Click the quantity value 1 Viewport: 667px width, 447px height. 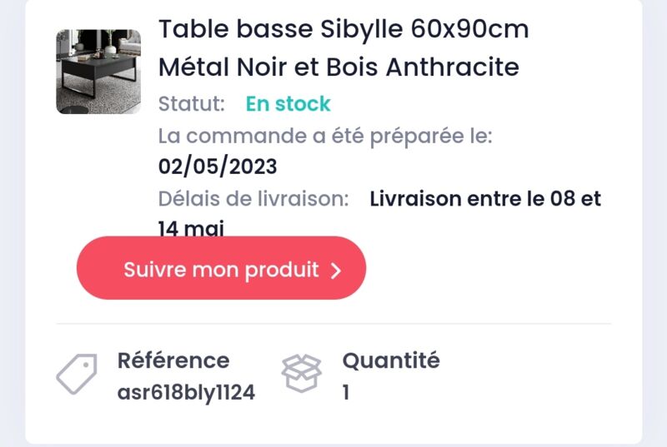tap(346, 392)
